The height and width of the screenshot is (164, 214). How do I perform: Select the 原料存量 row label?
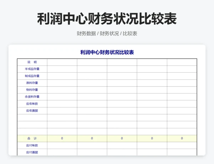32,83
